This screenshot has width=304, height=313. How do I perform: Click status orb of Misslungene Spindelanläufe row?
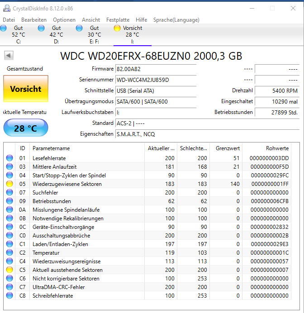(9, 209)
